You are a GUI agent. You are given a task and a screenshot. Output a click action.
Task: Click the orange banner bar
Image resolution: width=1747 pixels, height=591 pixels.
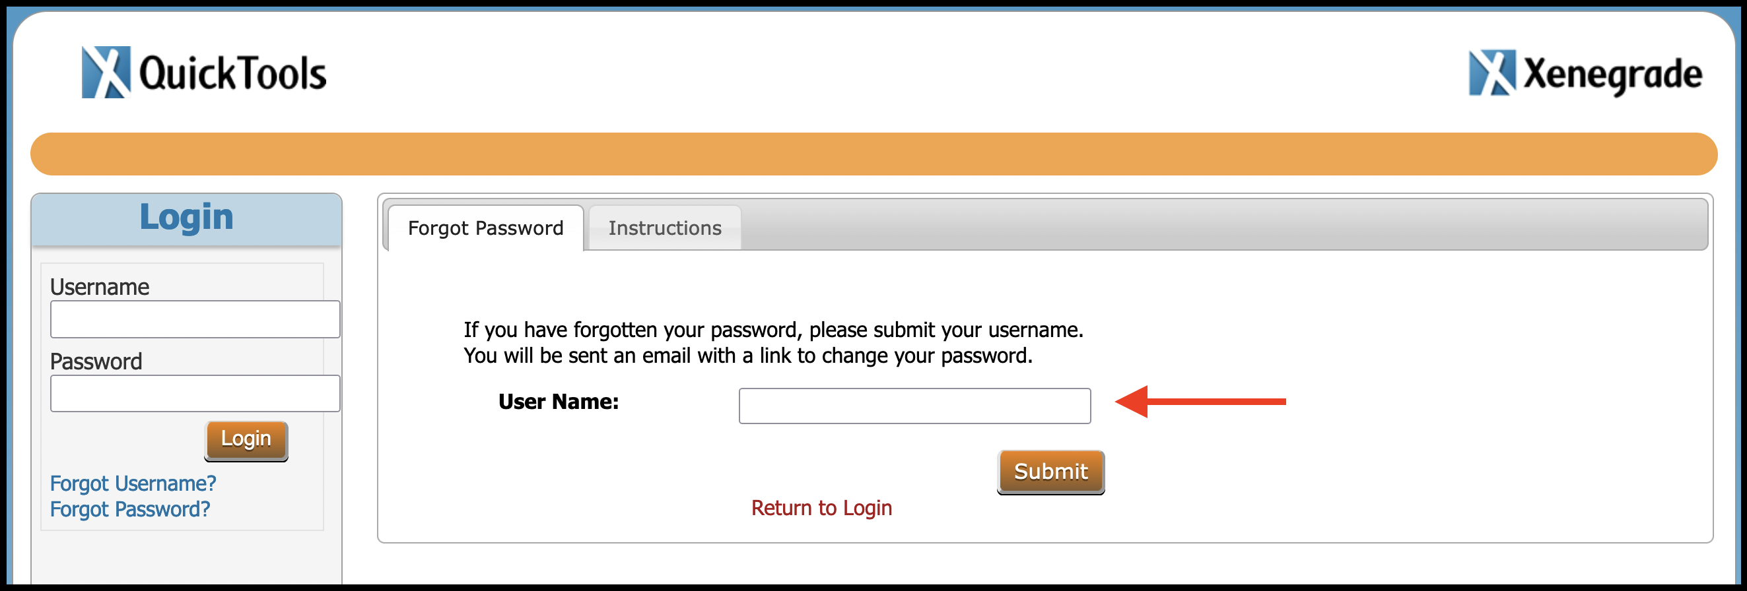pos(874,154)
